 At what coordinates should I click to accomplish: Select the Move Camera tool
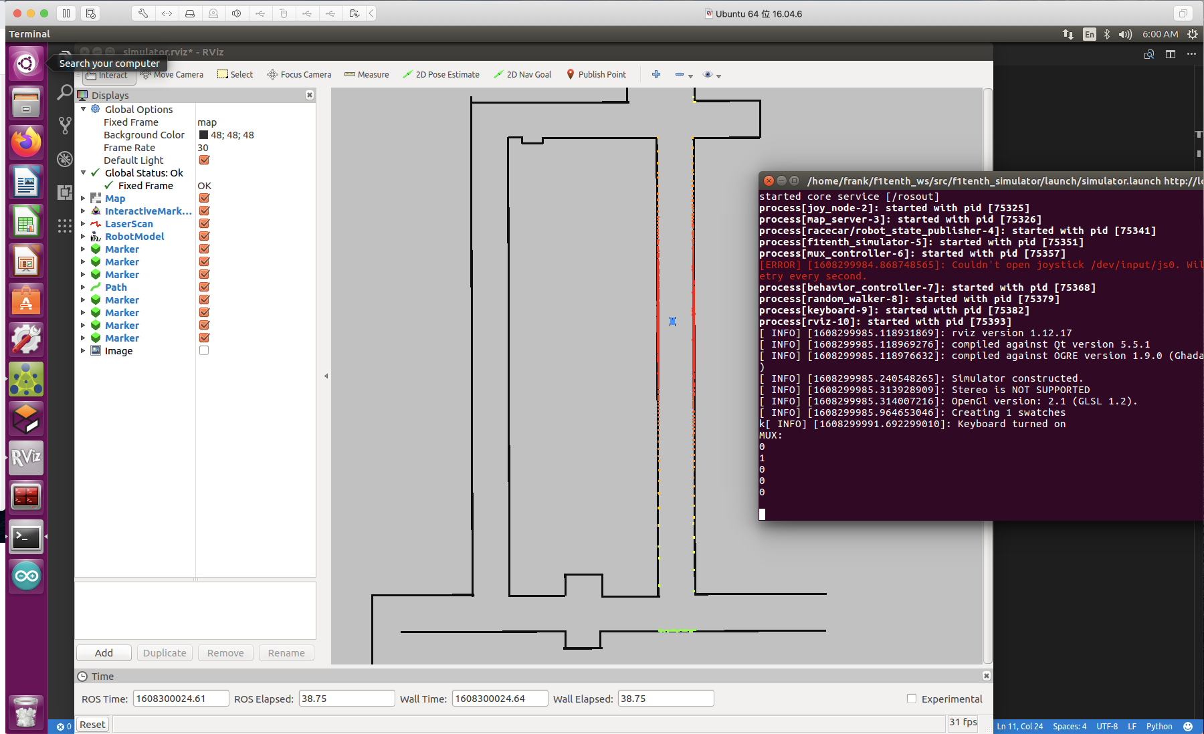click(x=172, y=74)
